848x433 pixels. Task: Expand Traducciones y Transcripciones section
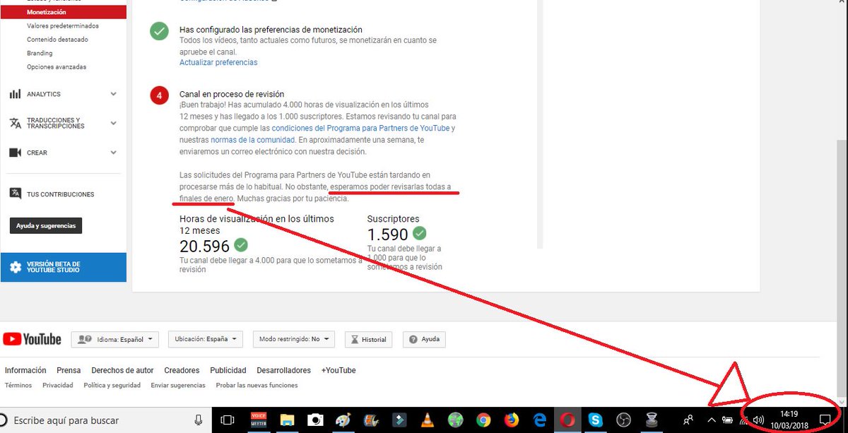point(113,123)
